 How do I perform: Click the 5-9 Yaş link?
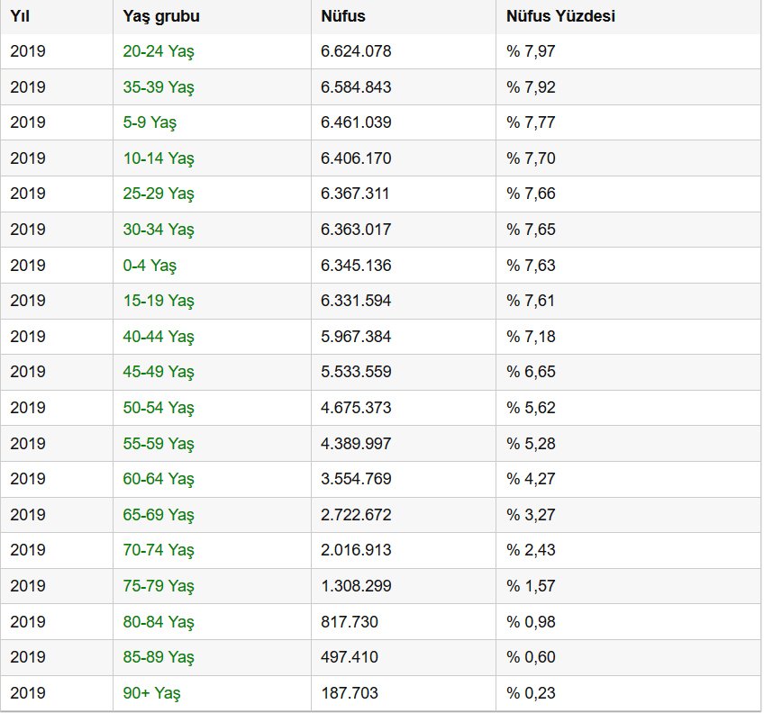click(150, 122)
